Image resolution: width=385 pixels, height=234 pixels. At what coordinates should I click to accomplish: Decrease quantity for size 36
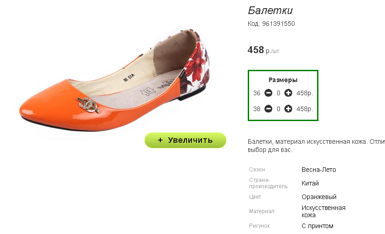tap(269, 93)
